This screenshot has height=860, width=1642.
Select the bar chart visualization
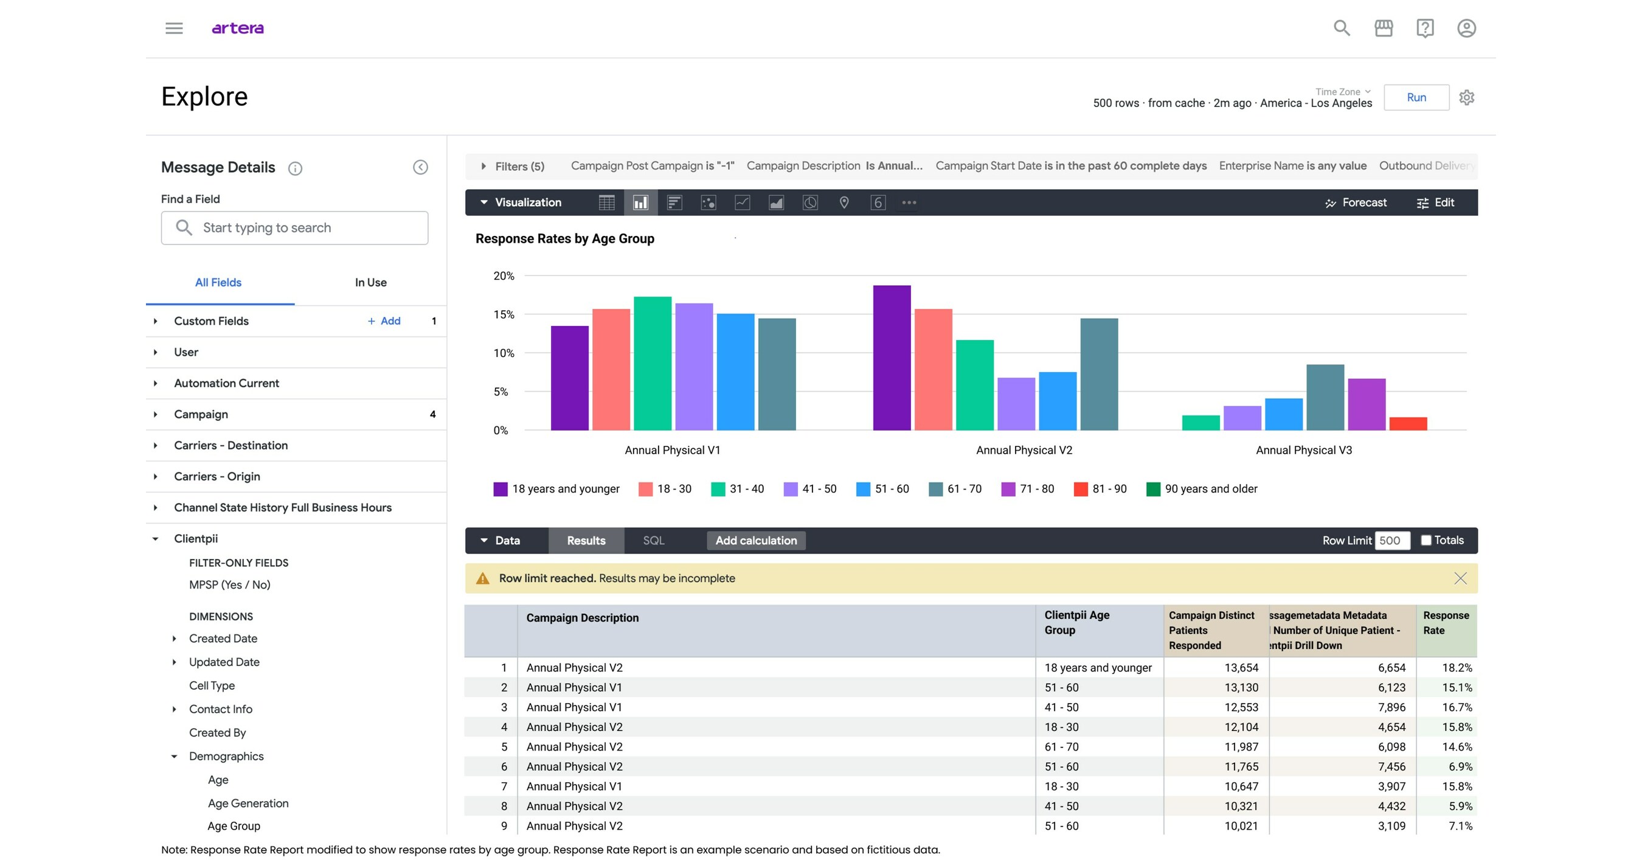click(640, 203)
